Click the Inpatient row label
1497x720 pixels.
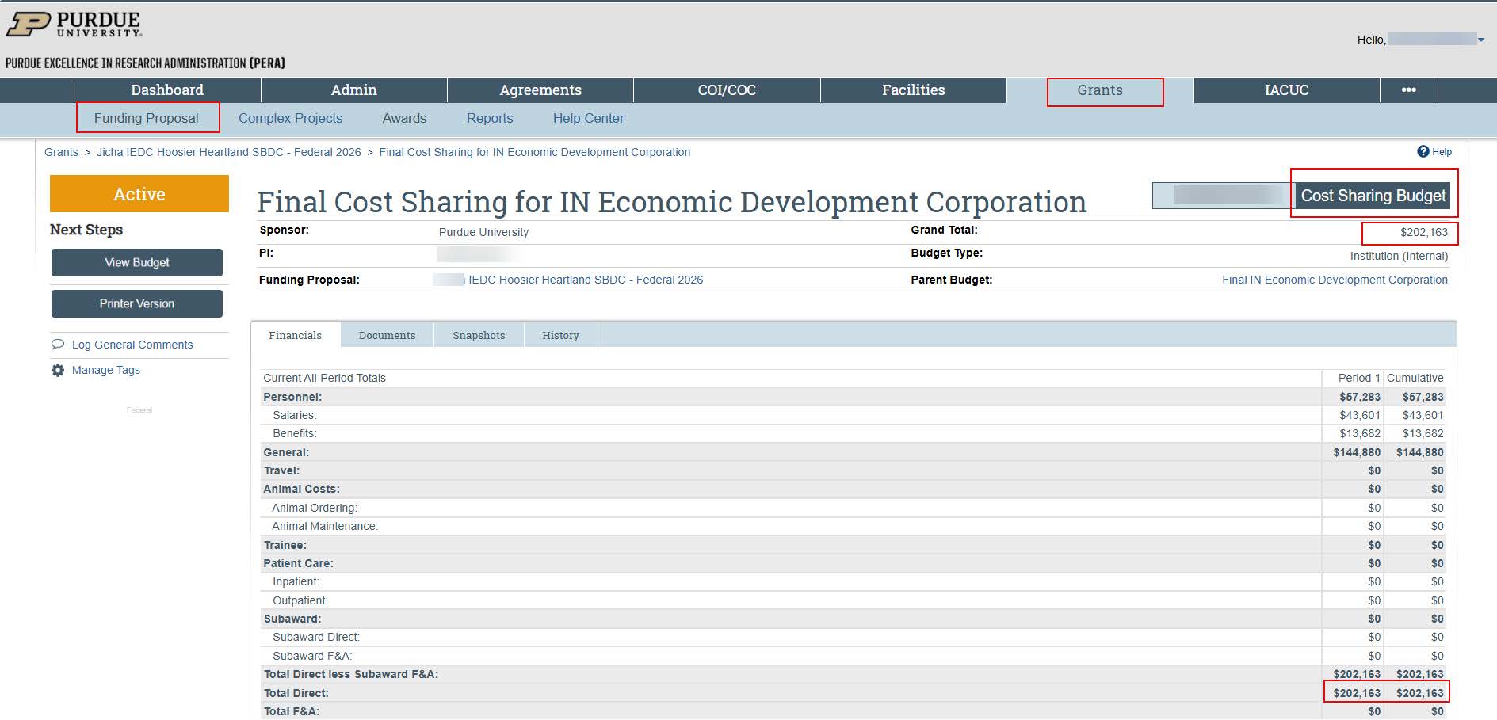[x=296, y=581]
